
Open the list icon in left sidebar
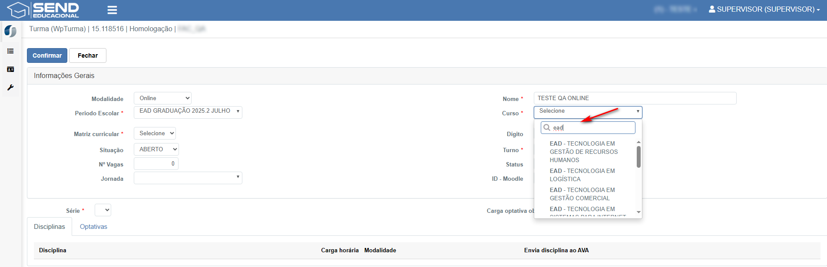(10, 51)
